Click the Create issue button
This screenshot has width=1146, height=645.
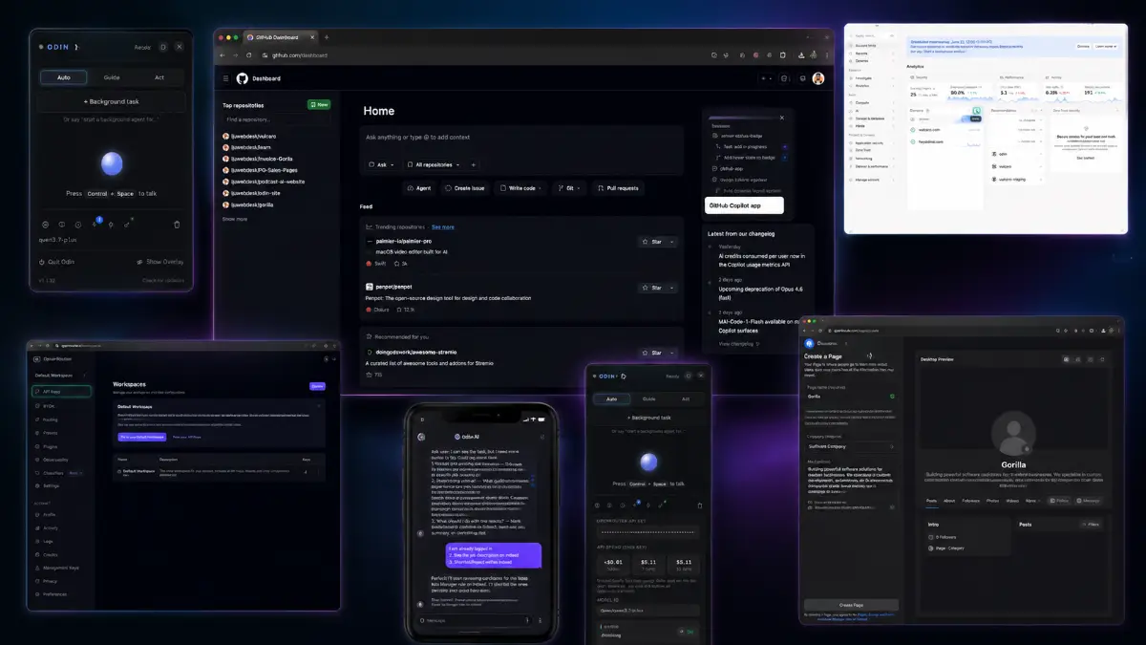coord(464,188)
